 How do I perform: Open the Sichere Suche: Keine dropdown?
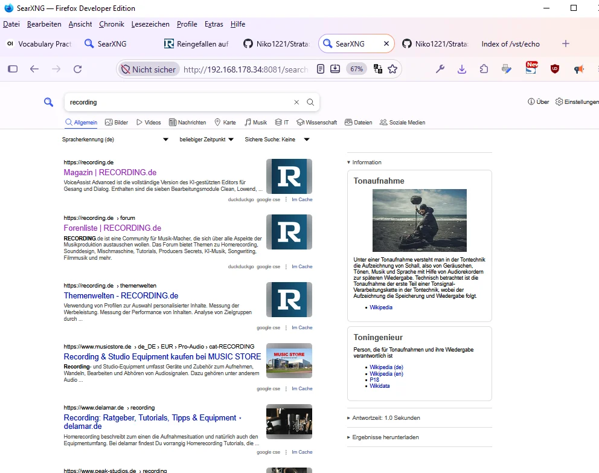pos(277,140)
